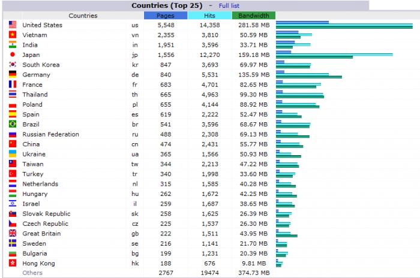
Task: Click the United States bar graph
Action: point(344,25)
